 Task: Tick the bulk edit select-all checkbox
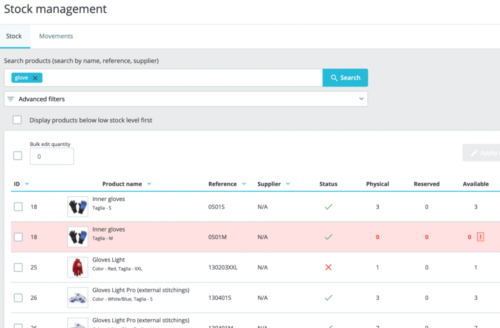coord(17,155)
